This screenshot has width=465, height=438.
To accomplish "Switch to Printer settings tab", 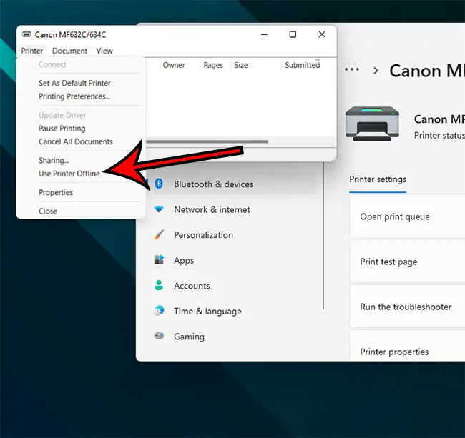I will pos(377,179).
